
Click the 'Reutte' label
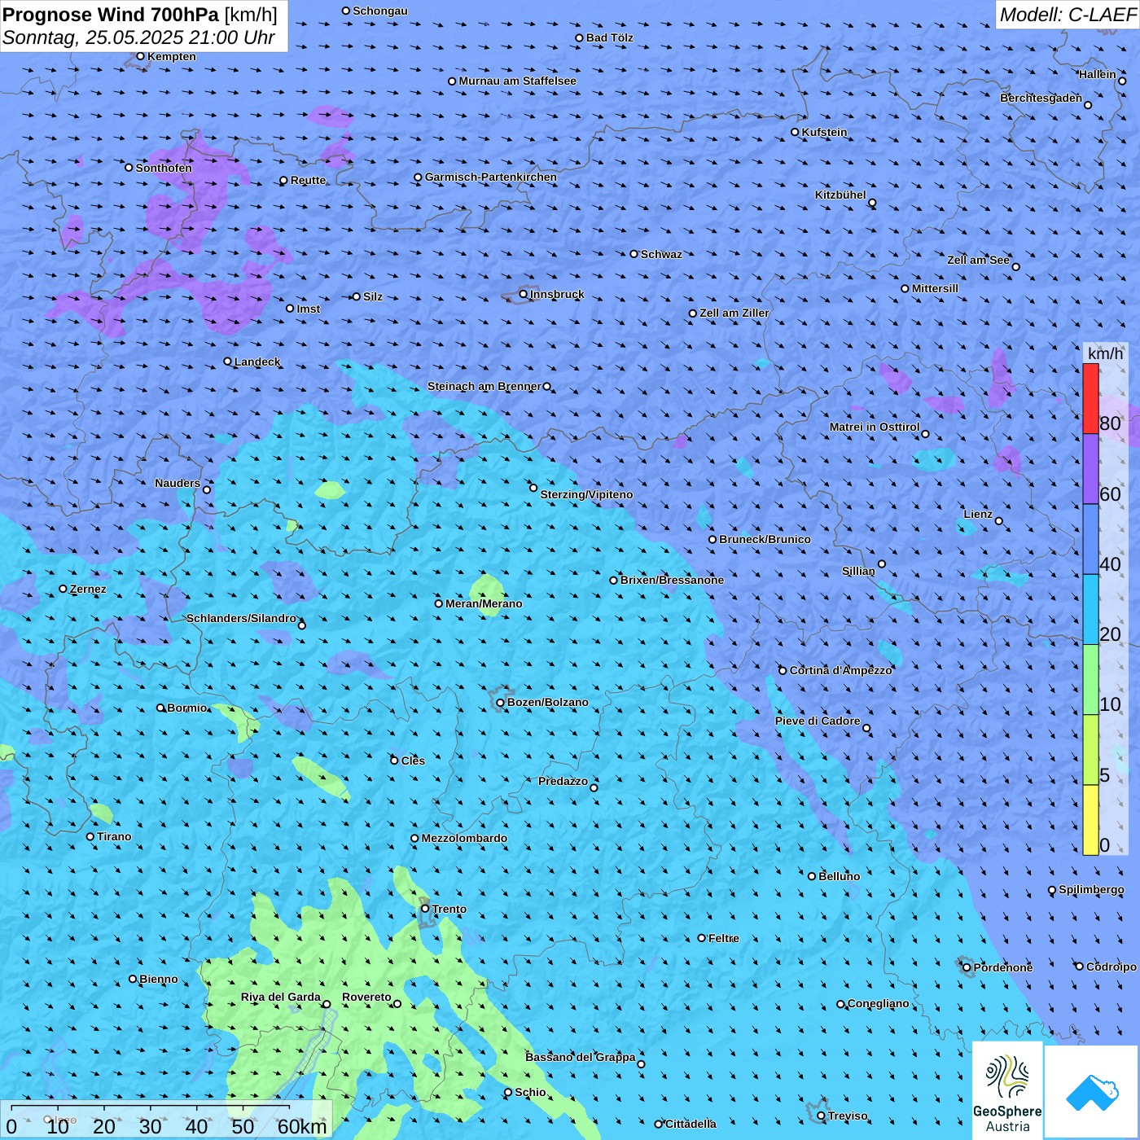coord(308,180)
